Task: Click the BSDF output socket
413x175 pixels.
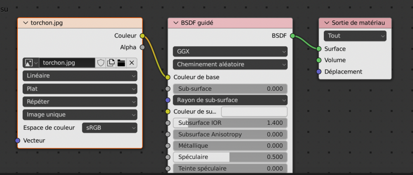Action: pyautogui.click(x=292, y=36)
